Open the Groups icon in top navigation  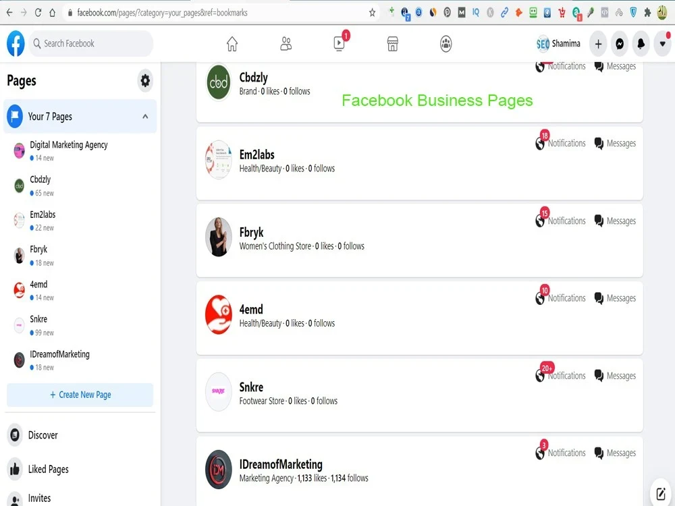coord(446,43)
